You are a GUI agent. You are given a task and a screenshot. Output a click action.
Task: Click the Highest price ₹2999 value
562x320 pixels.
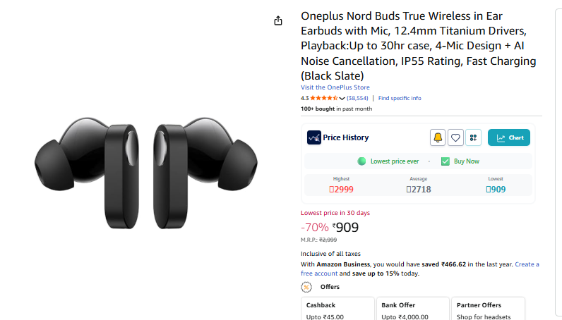coord(341,190)
